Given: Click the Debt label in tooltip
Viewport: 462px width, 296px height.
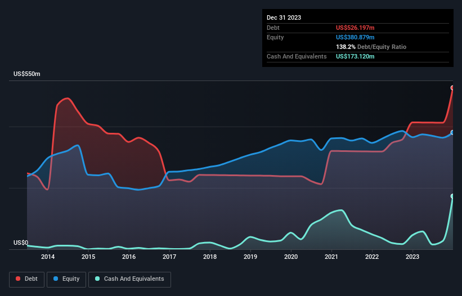Looking at the screenshot, I should tap(273, 28).
